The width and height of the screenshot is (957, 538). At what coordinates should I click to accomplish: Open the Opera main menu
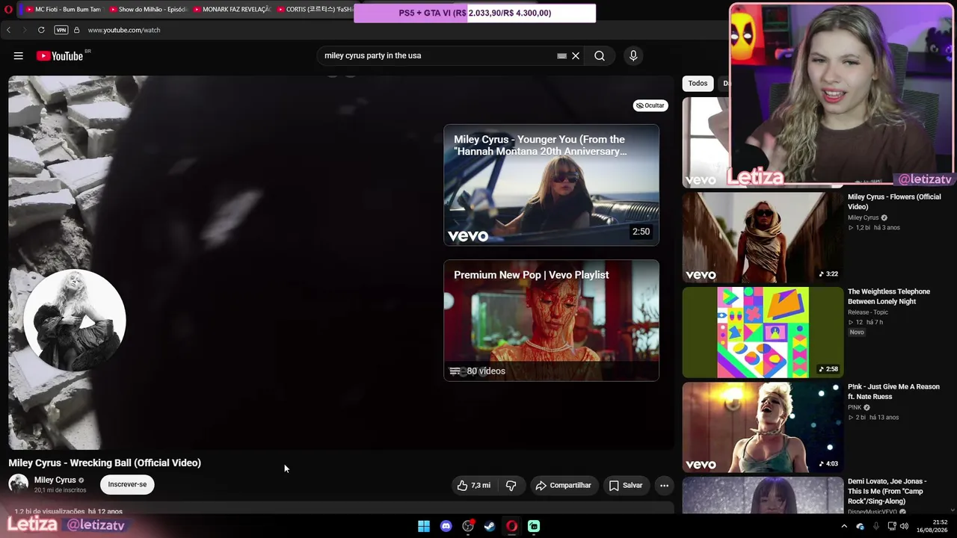coord(8,10)
